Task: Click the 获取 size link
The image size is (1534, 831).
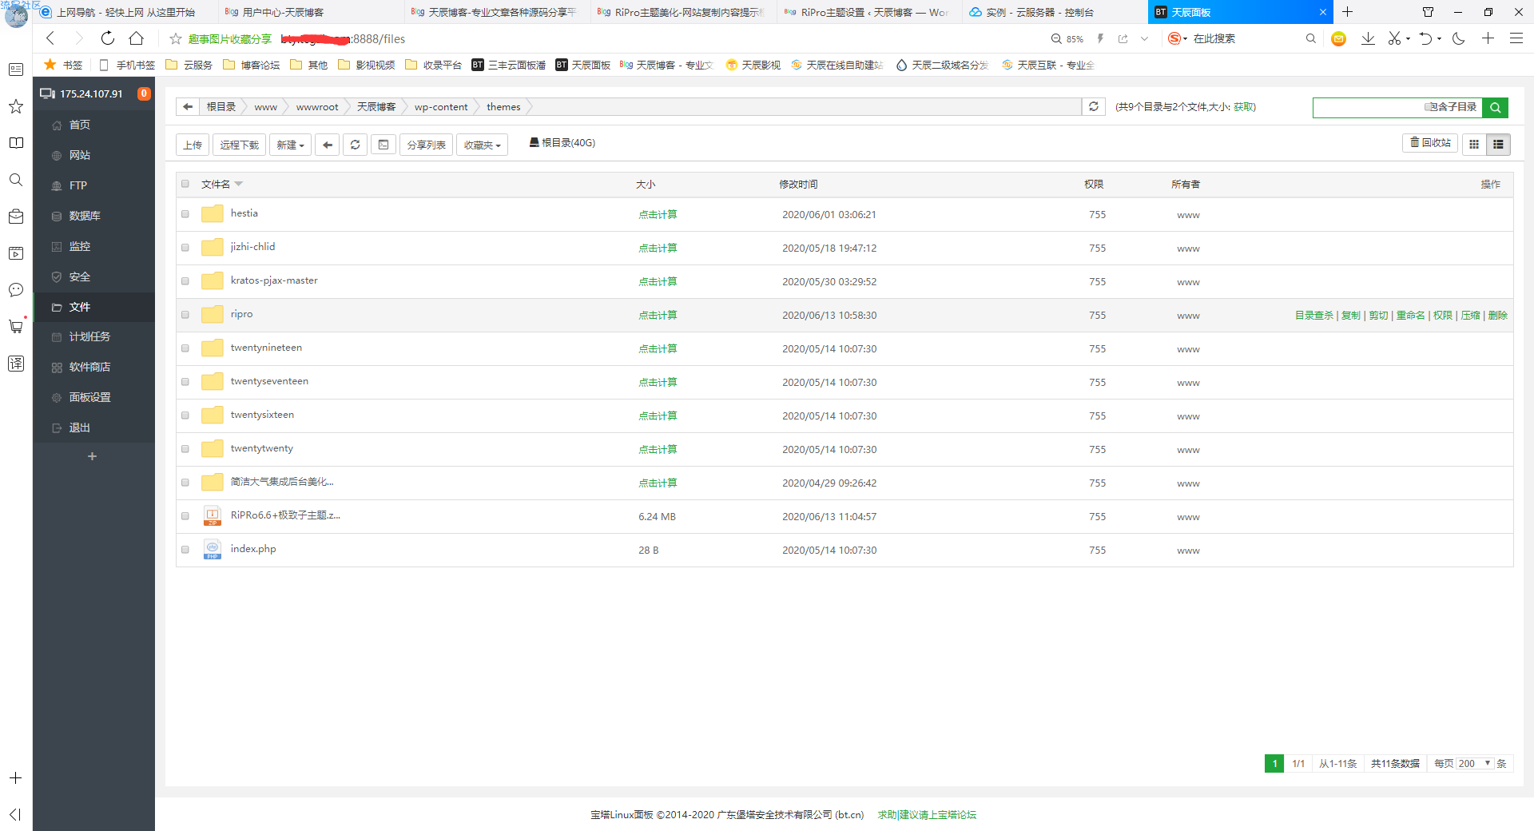Action: tap(1243, 107)
